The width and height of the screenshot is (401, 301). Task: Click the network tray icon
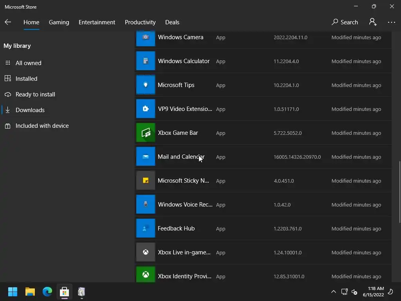[344, 292]
